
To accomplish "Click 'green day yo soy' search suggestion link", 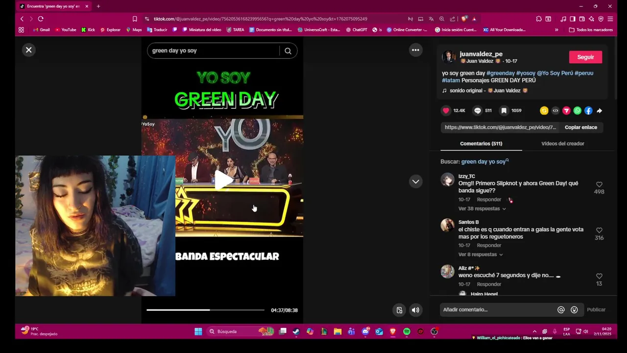I will click(485, 162).
